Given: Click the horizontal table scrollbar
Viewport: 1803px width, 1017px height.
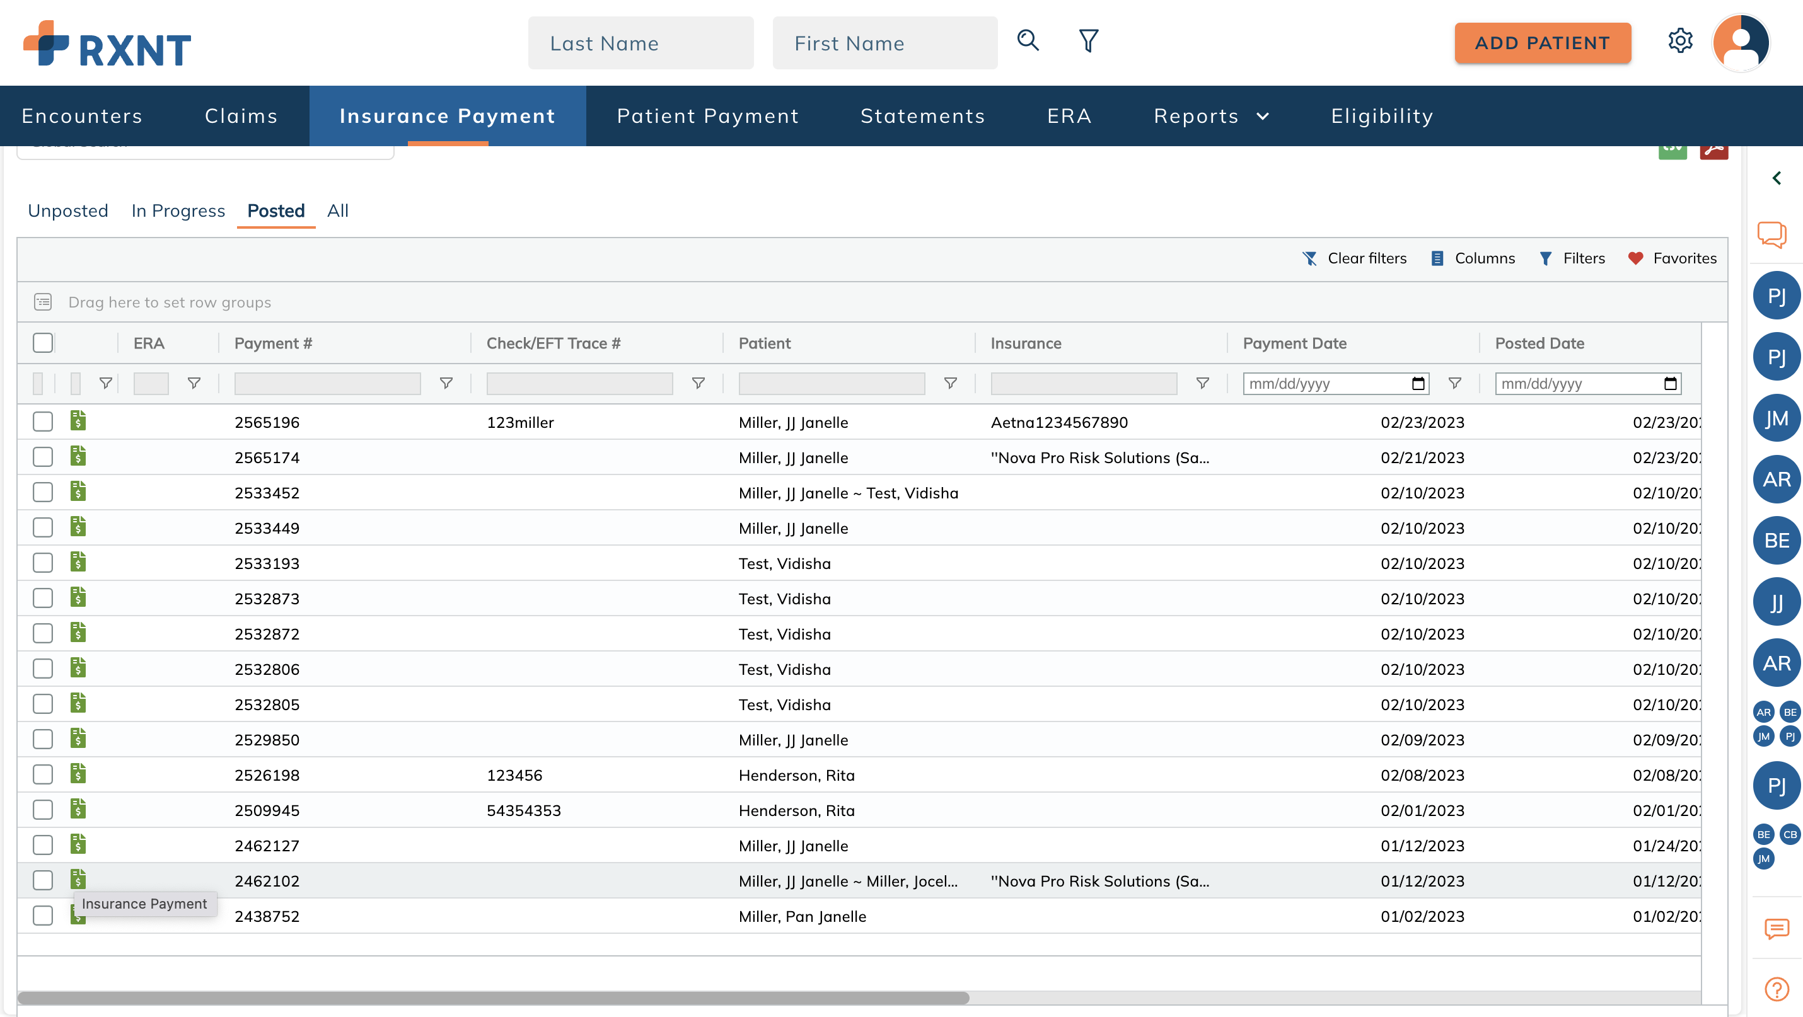Looking at the screenshot, I should click(493, 997).
